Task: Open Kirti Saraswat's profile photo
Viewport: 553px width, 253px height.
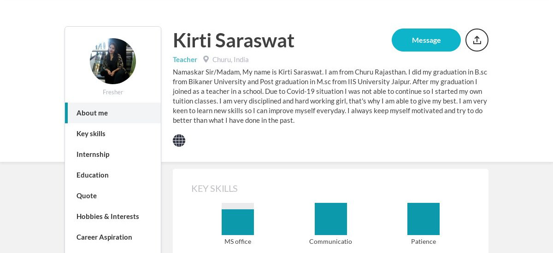Action: 113,61
